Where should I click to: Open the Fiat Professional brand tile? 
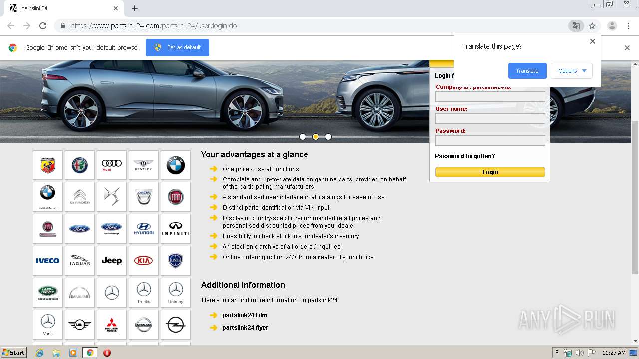[48, 229]
